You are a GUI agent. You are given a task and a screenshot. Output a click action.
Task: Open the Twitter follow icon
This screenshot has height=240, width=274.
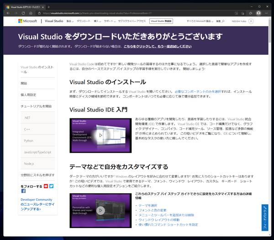[51, 186]
